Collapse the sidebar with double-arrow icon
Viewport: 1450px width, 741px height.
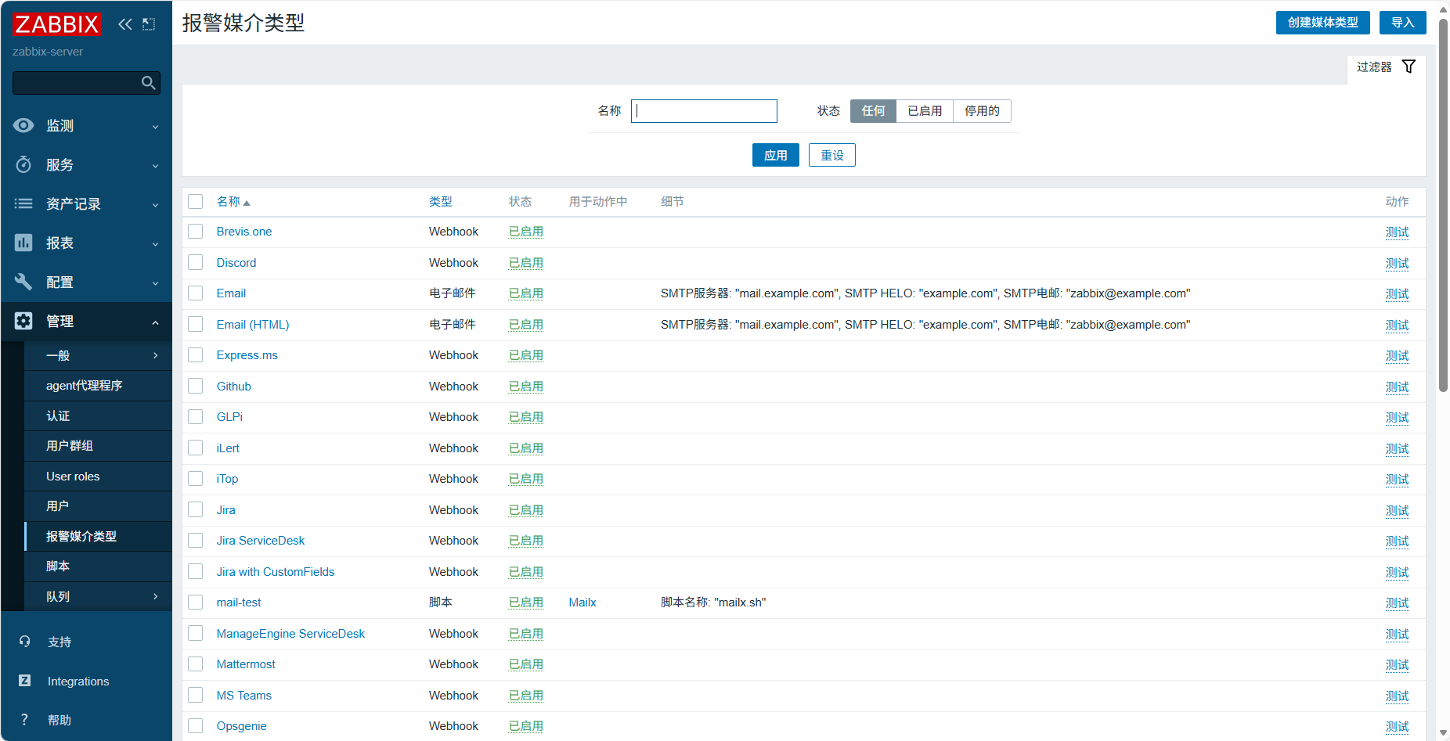pyautogui.click(x=125, y=24)
